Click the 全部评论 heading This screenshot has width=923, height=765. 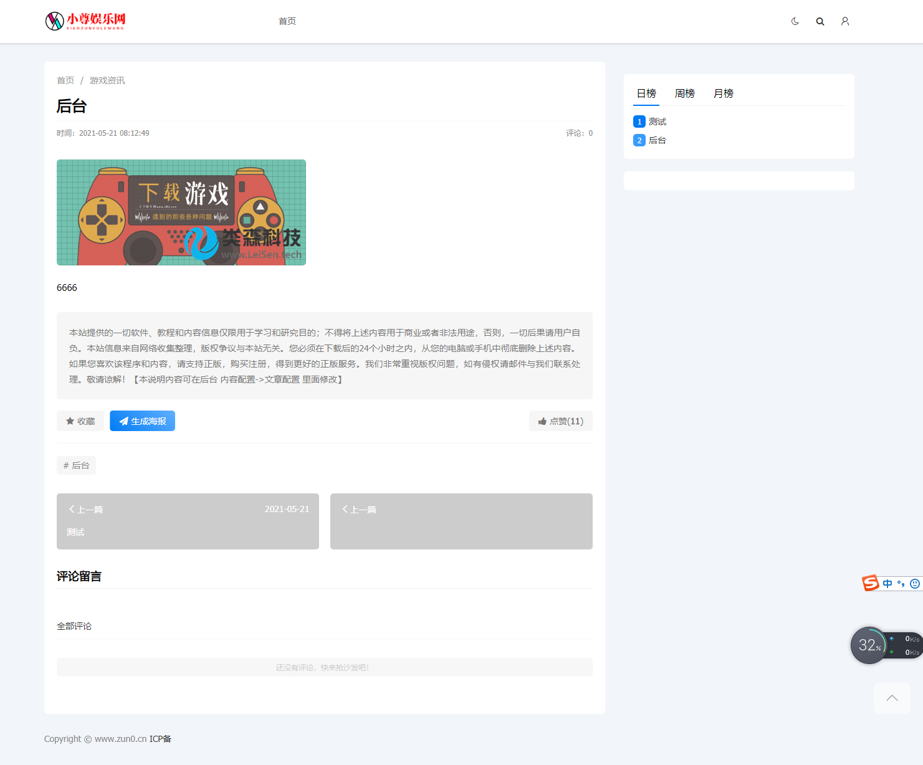tap(74, 626)
